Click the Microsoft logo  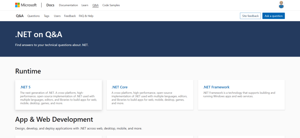point(26,5)
